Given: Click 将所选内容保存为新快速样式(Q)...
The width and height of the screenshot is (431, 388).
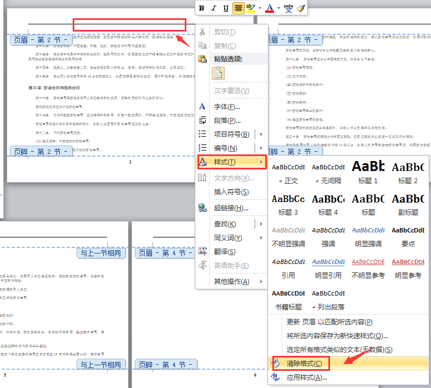Looking at the screenshot, I should tap(337, 335).
